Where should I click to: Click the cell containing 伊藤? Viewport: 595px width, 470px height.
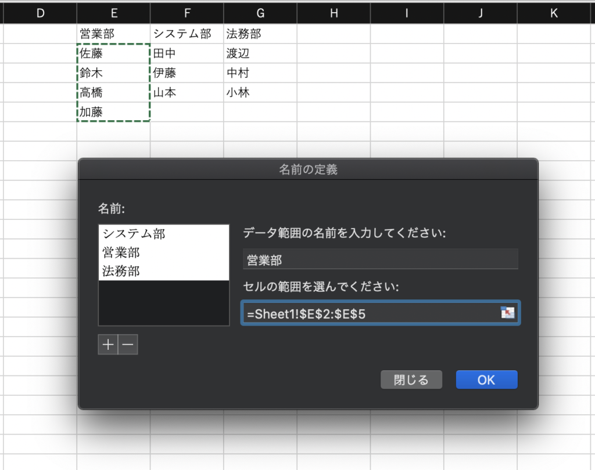pyautogui.click(x=187, y=73)
